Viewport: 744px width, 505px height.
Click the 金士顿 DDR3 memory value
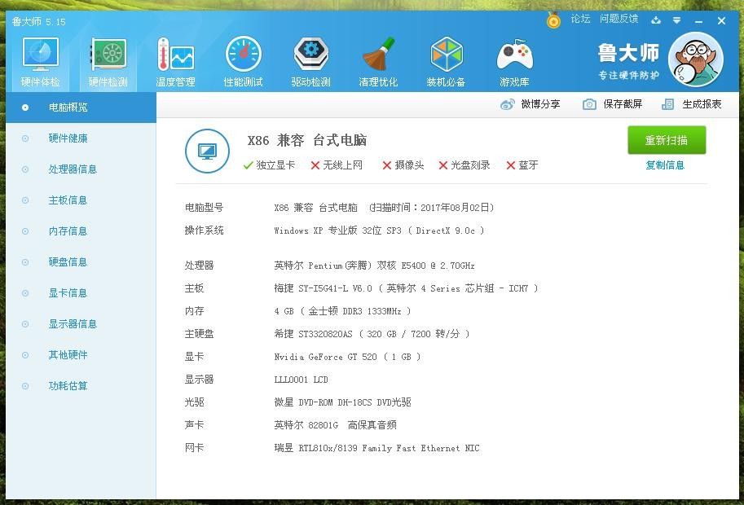click(342, 311)
